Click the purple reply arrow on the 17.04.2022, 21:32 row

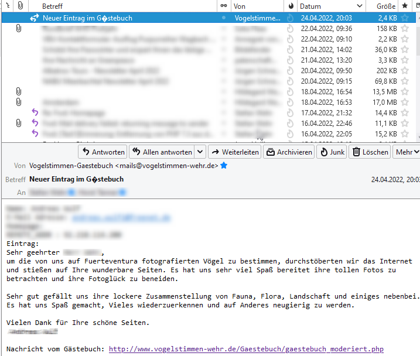(x=35, y=112)
